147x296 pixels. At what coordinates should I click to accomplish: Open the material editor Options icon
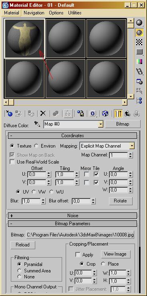coord(139,81)
